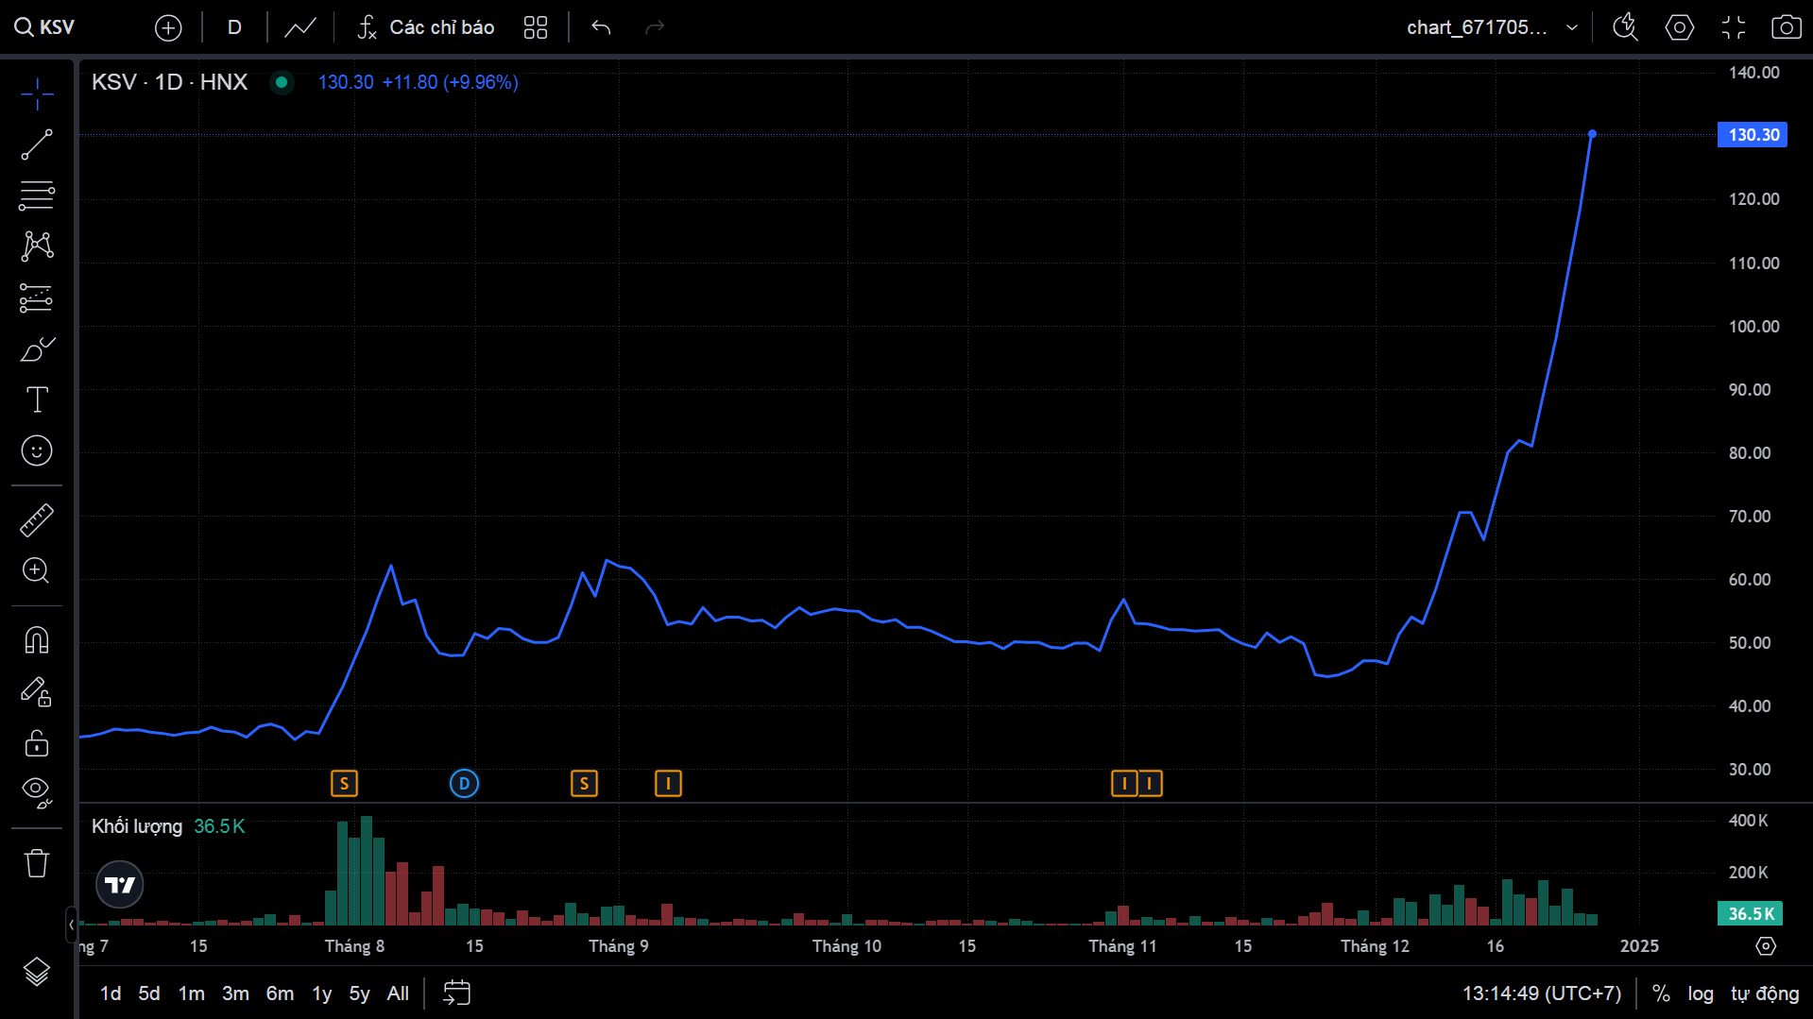Click the Khối lượng volume indicator label
This screenshot has height=1019, width=1813.
pyautogui.click(x=137, y=826)
